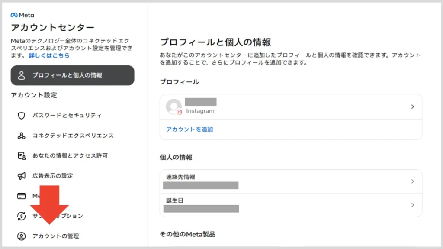
Task: Click the megaphone ad preferences icon
Action: (x=22, y=176)
